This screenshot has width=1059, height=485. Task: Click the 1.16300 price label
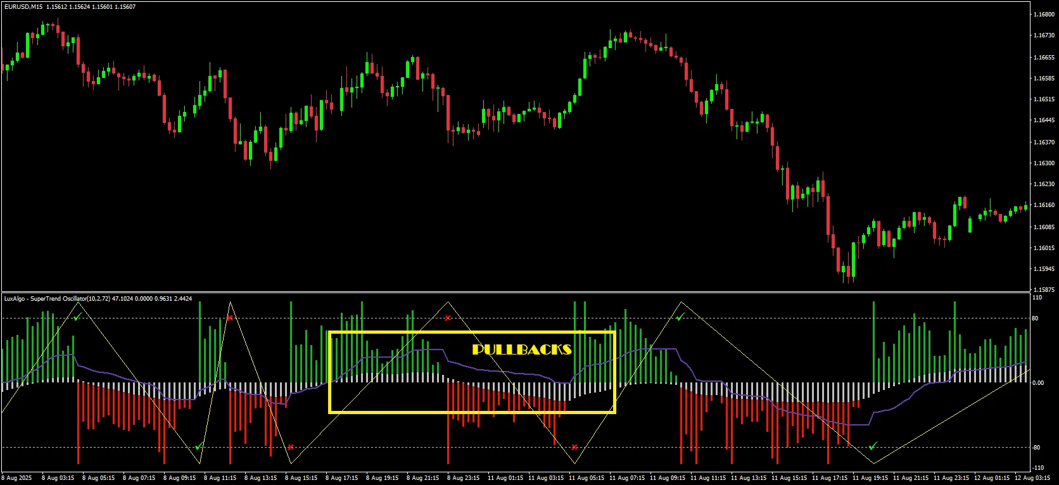pyautogui.click(x=1044, y=163)
